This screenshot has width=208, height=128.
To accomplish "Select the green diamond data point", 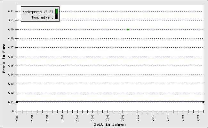I will (128, 29).
